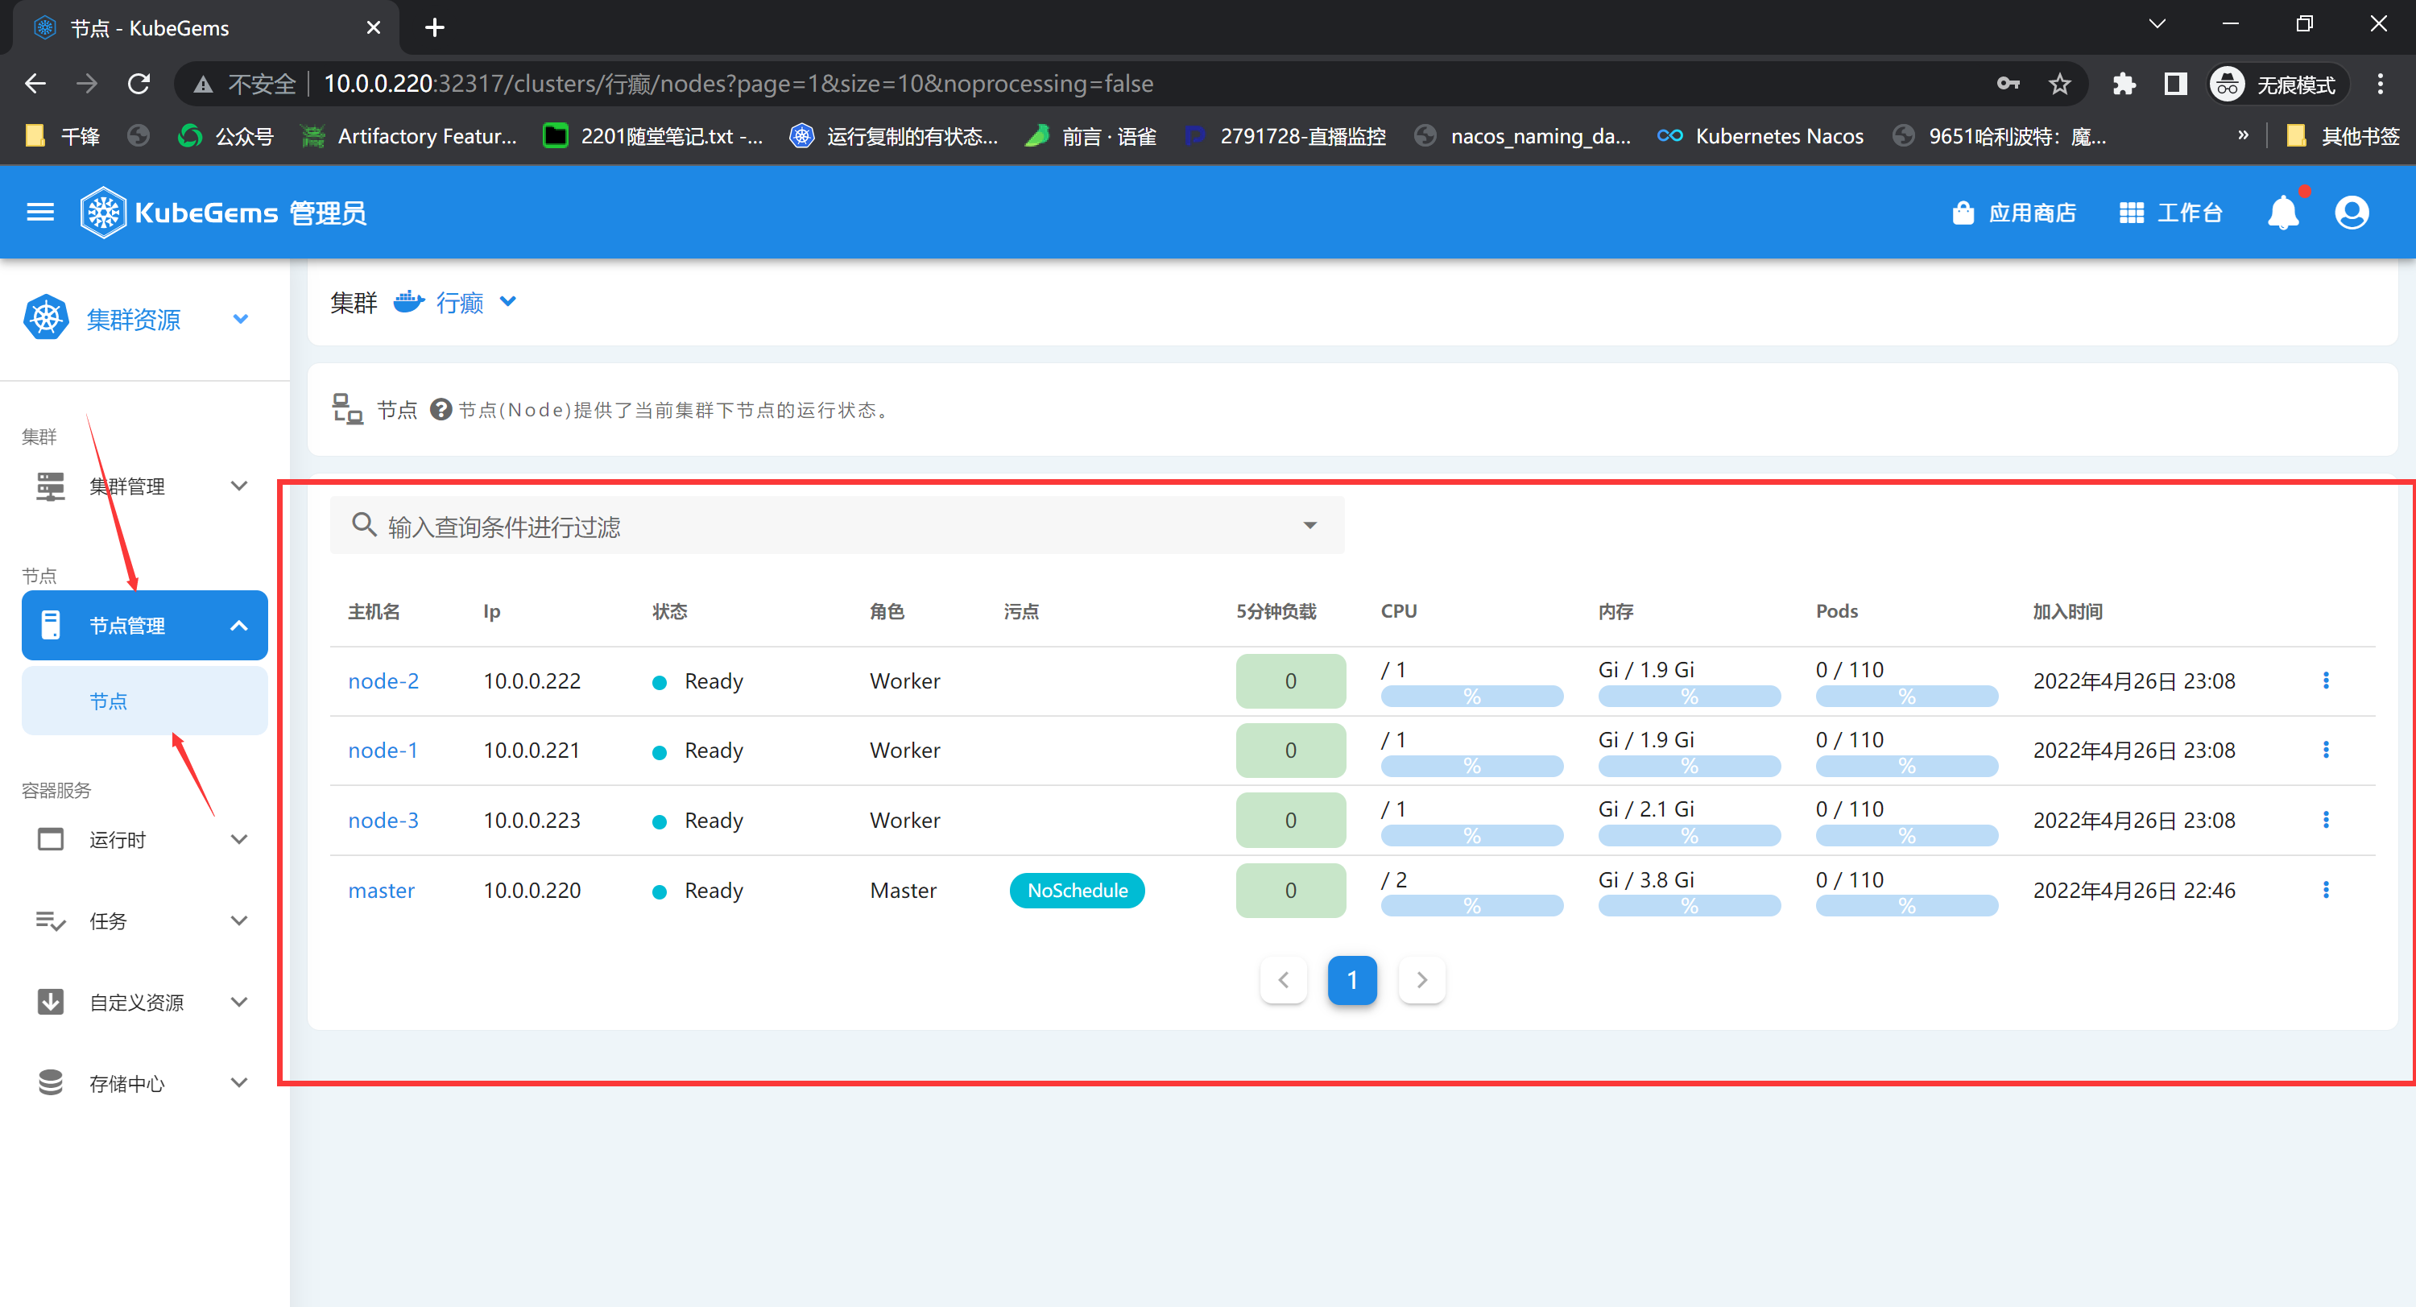
Task: Expand the 集群资源 module dropdown
Action: point(240,319)
